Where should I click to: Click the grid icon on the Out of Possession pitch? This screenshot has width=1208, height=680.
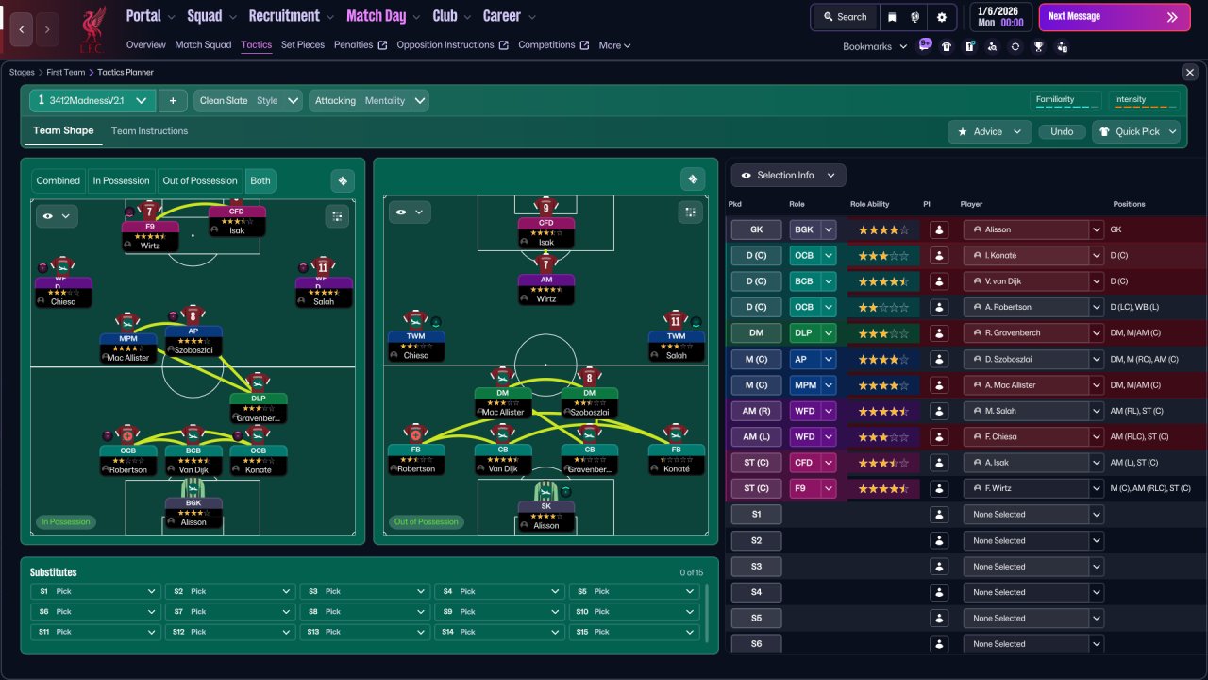click(x=690, y=212)
